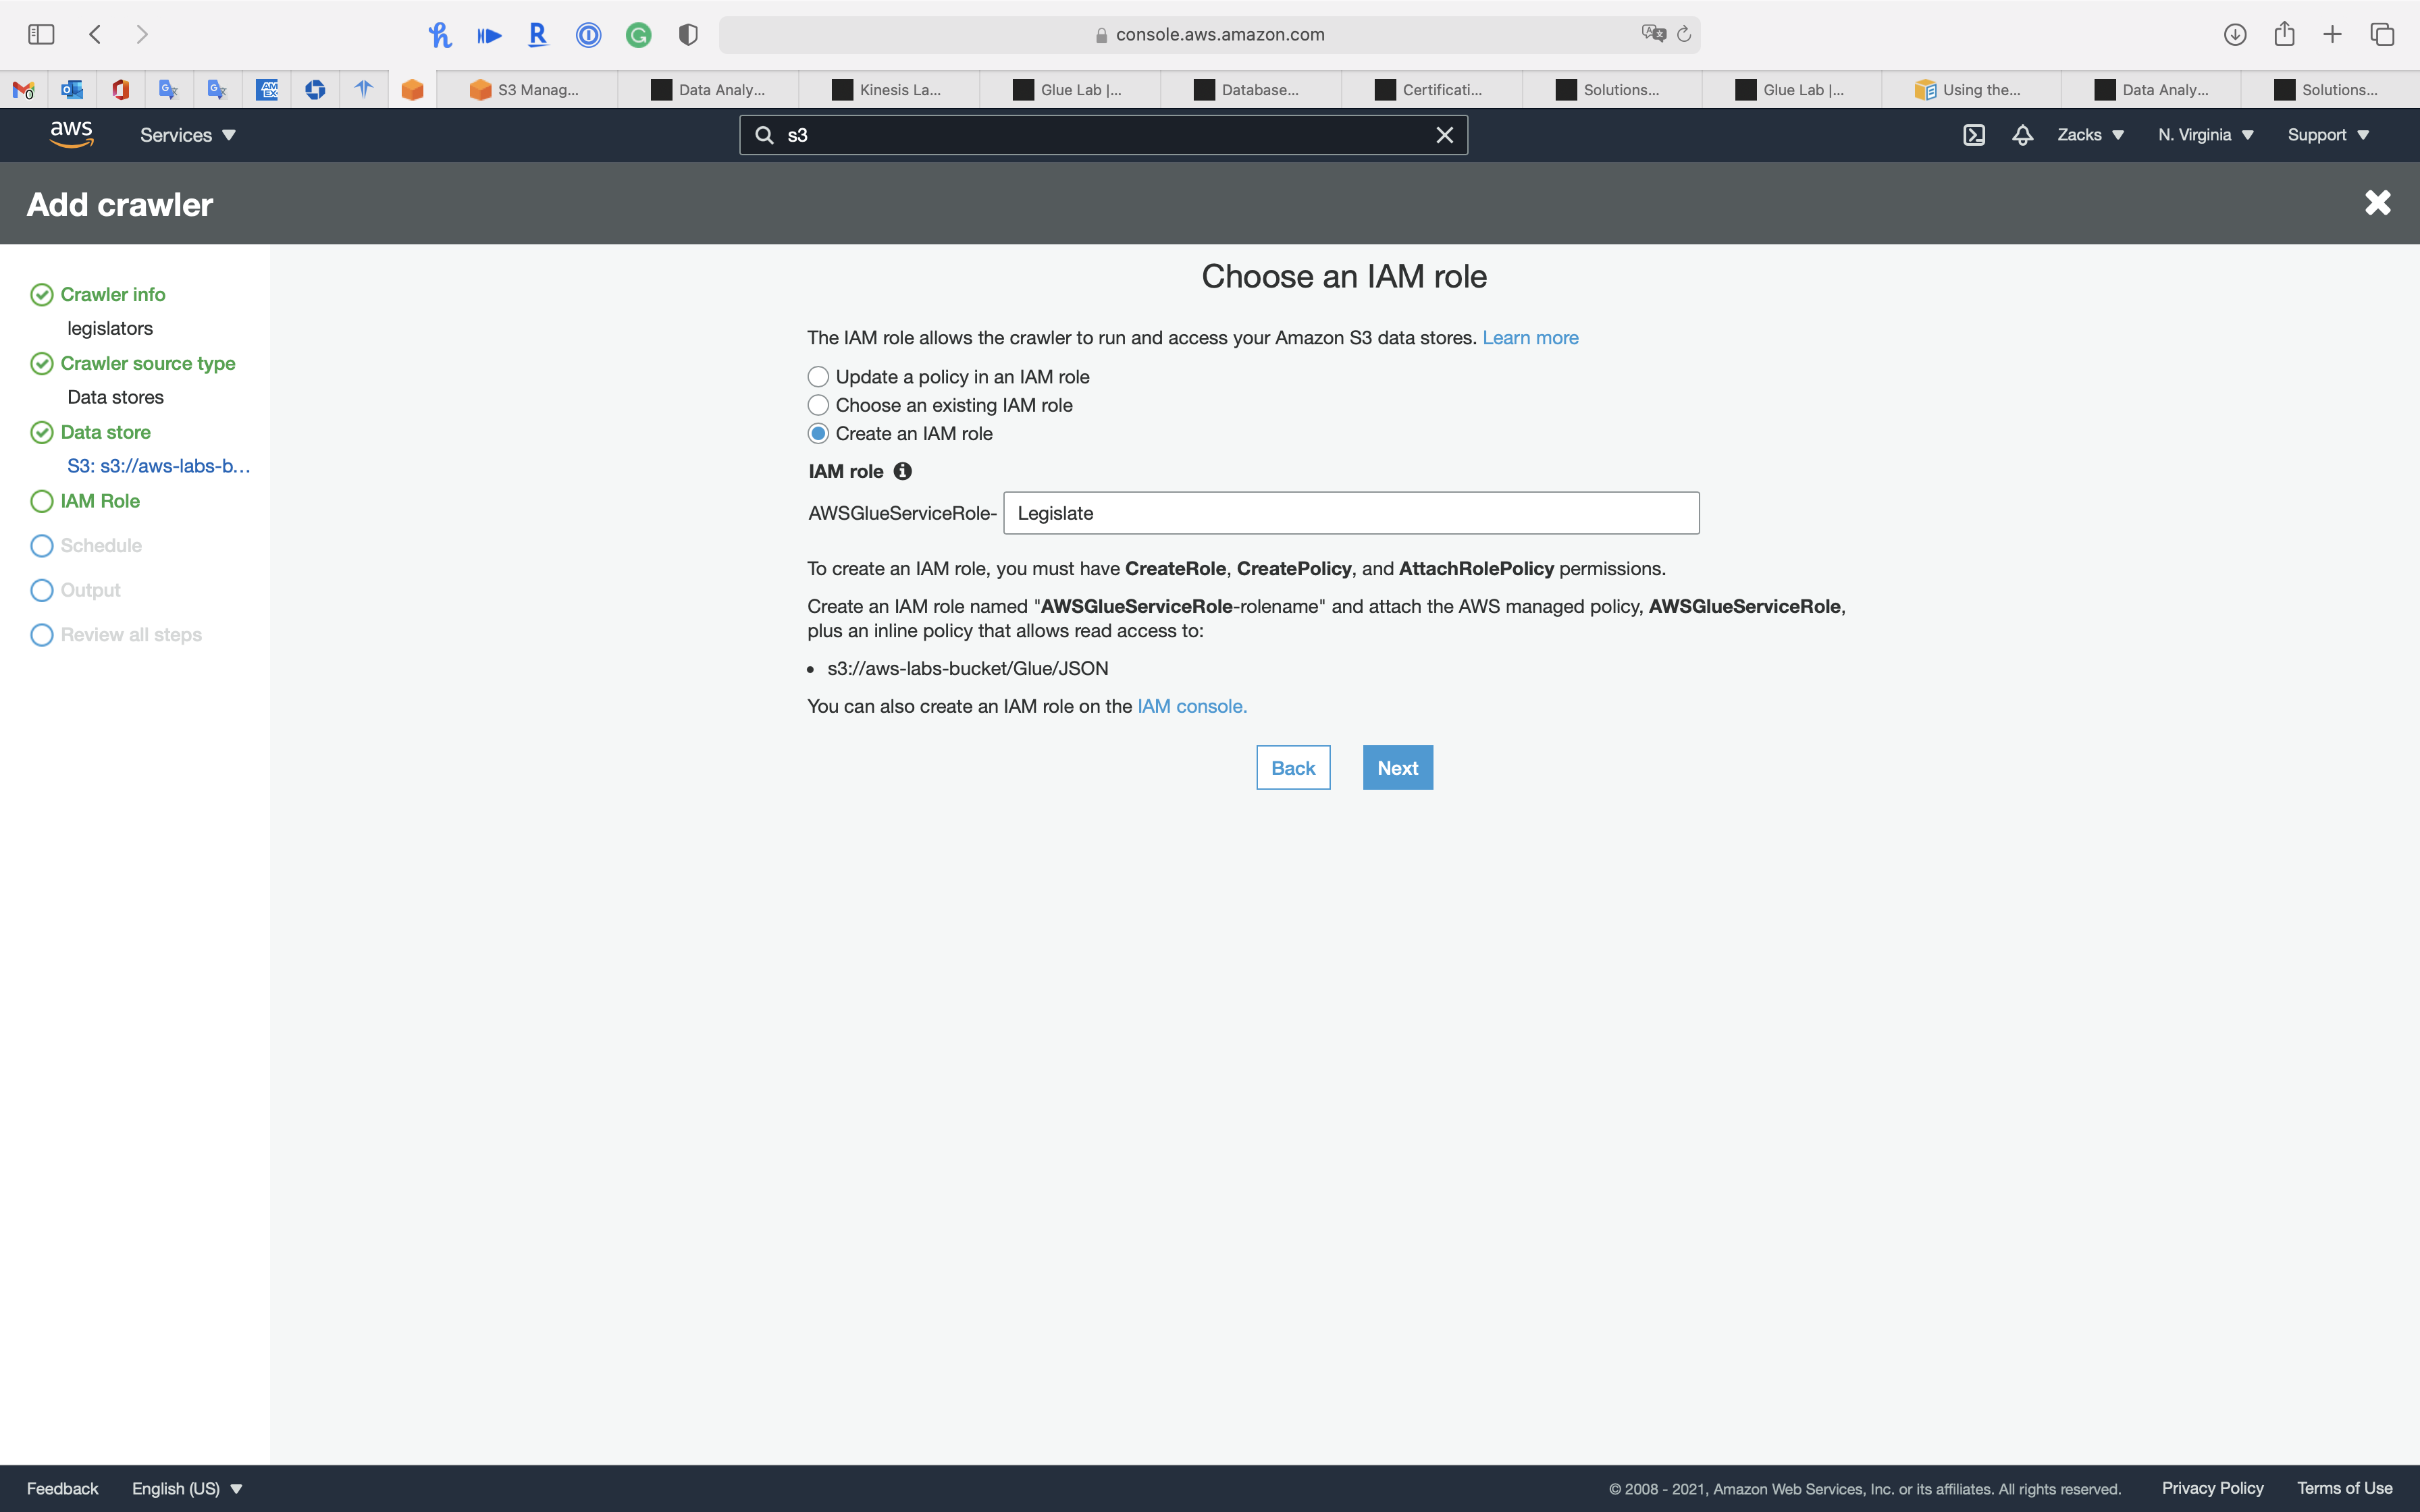Image resolution: width=2420 pixels, height=1512 pixels.
Task: Open the N. Virginia region dropdown
Action: pyautogui.click(x=2205, y=135)
